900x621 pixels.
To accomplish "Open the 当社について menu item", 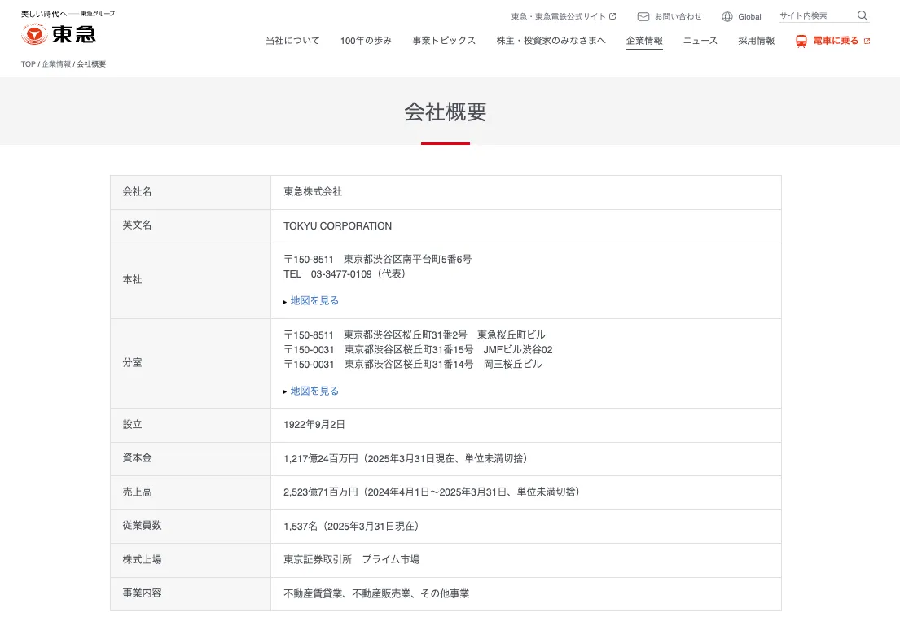I will (292, 39).
